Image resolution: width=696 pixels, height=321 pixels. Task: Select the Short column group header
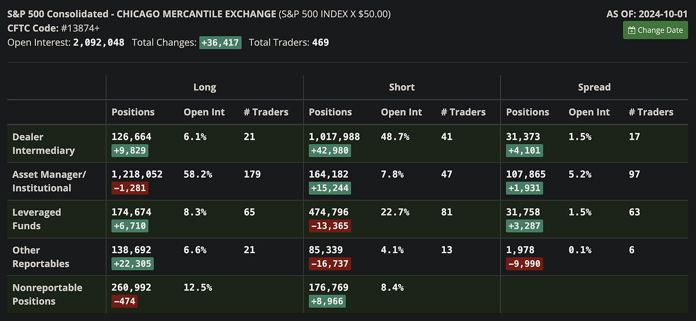[402, 87]
